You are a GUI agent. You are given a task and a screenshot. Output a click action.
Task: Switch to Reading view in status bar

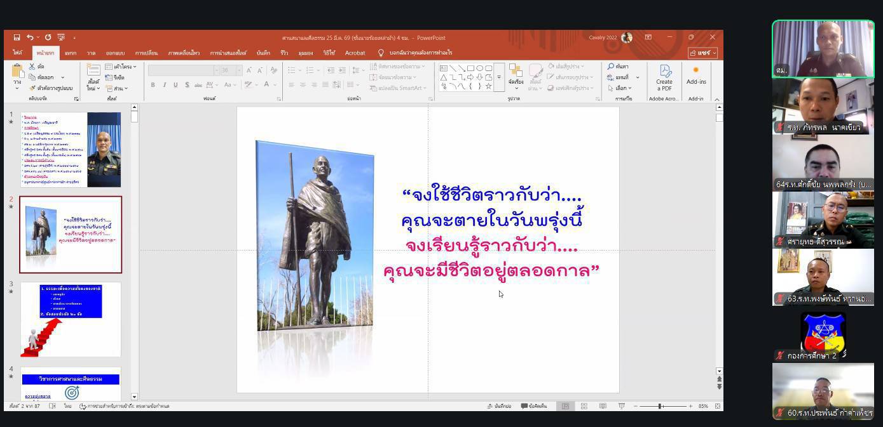click(x=603, y=406)
